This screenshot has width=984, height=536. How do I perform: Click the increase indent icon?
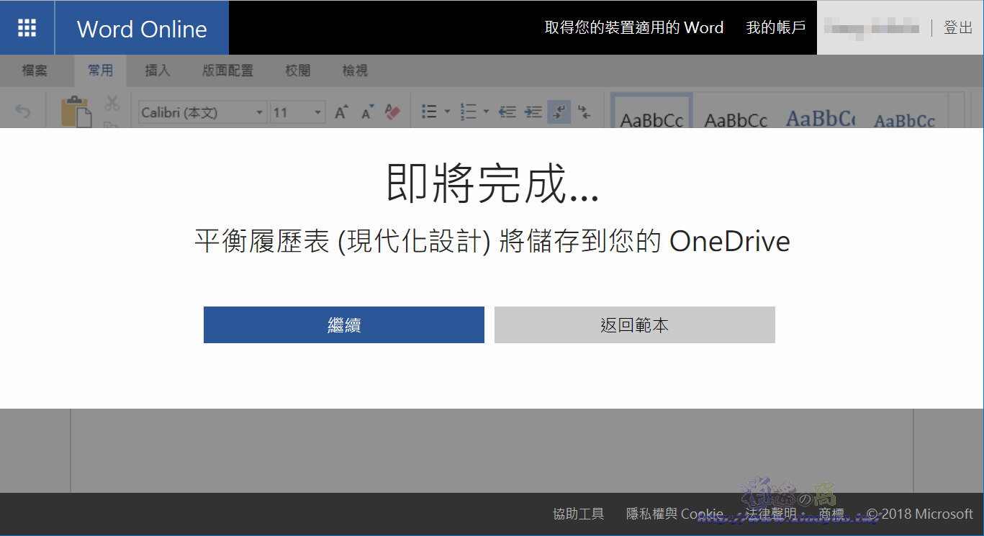[x=533, y=112]
